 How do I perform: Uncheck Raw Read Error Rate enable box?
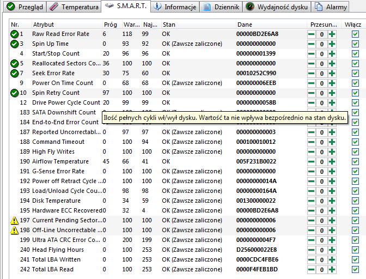(x=355, y=34)
